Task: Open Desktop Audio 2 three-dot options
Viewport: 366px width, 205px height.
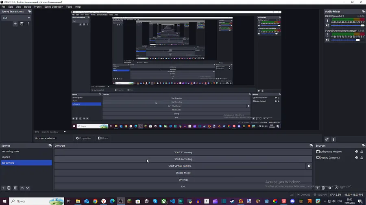Action: (x=327, y=20)
